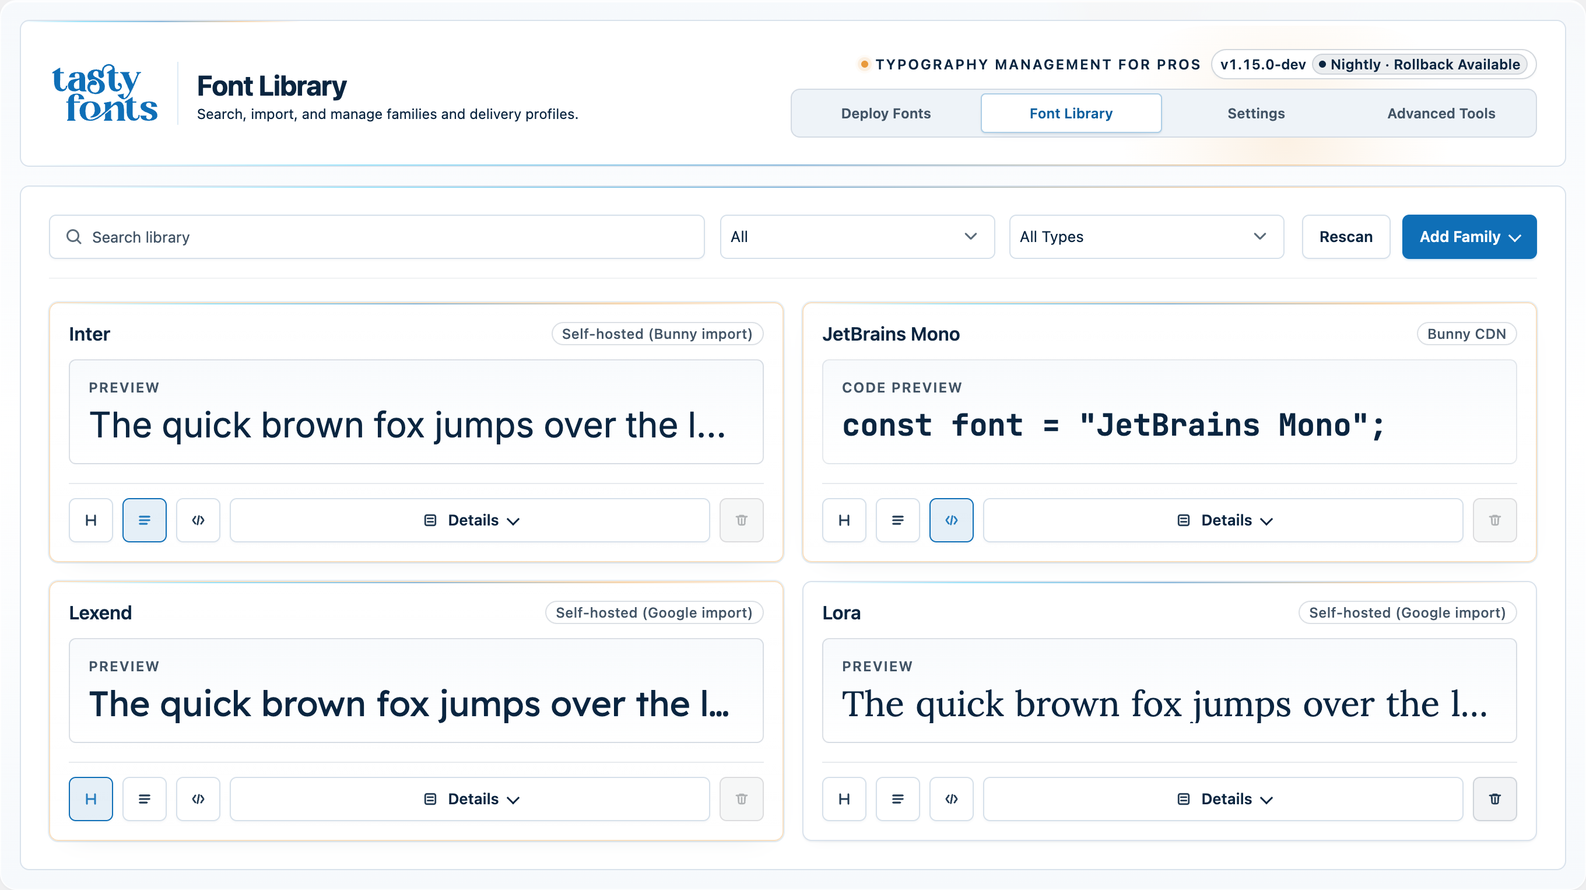The height and width of the screenshot is (890, 1586).
Task: Expand Lora Details panel
Action: tap(1223, 799)
